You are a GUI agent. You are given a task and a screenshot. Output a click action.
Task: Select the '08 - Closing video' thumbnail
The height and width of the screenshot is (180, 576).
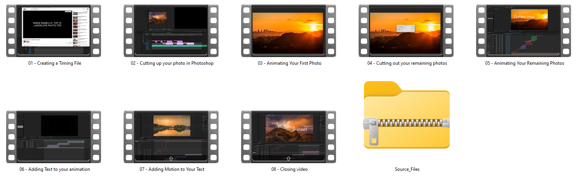[x=289, y=137]
